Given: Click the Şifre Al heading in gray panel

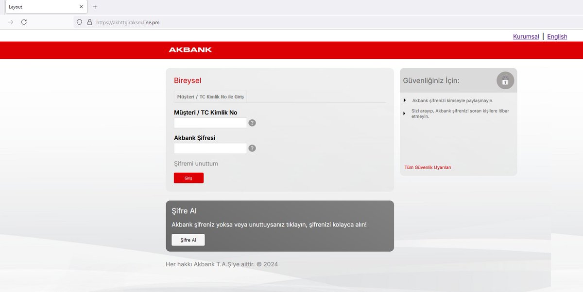Looking at the screenshot, I should coord(184,211).
